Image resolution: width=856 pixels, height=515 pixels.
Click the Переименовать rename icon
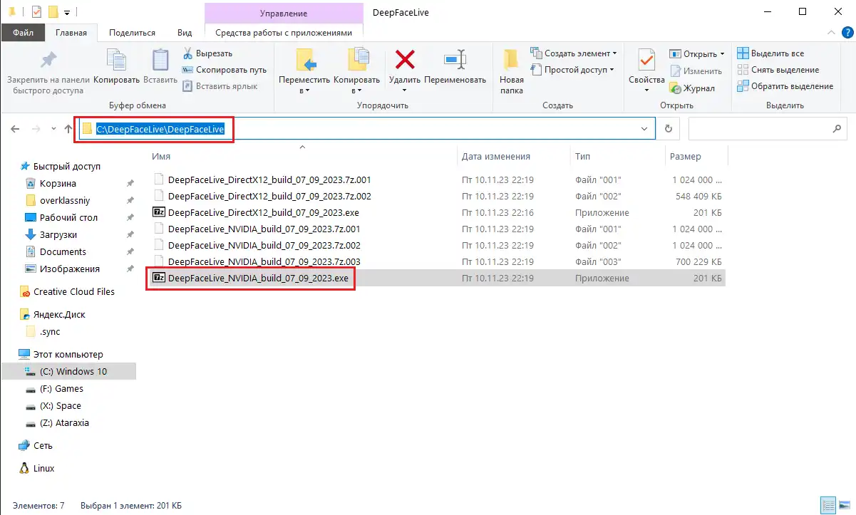(x=455, y=60)
